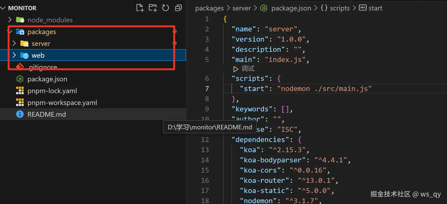Select the server folder name
The width and height of the screenshot is (447, 204).
41,43
